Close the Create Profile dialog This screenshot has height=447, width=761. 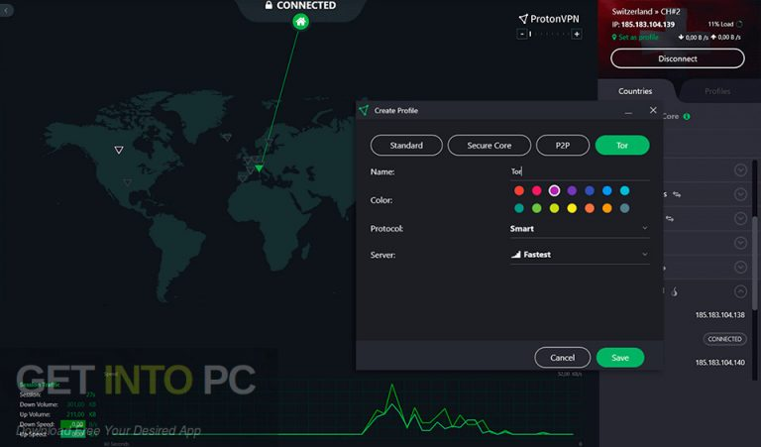pyautogui.click(x=653, y=110)
